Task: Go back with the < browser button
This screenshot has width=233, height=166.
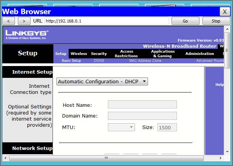Action: coord(9,21)
